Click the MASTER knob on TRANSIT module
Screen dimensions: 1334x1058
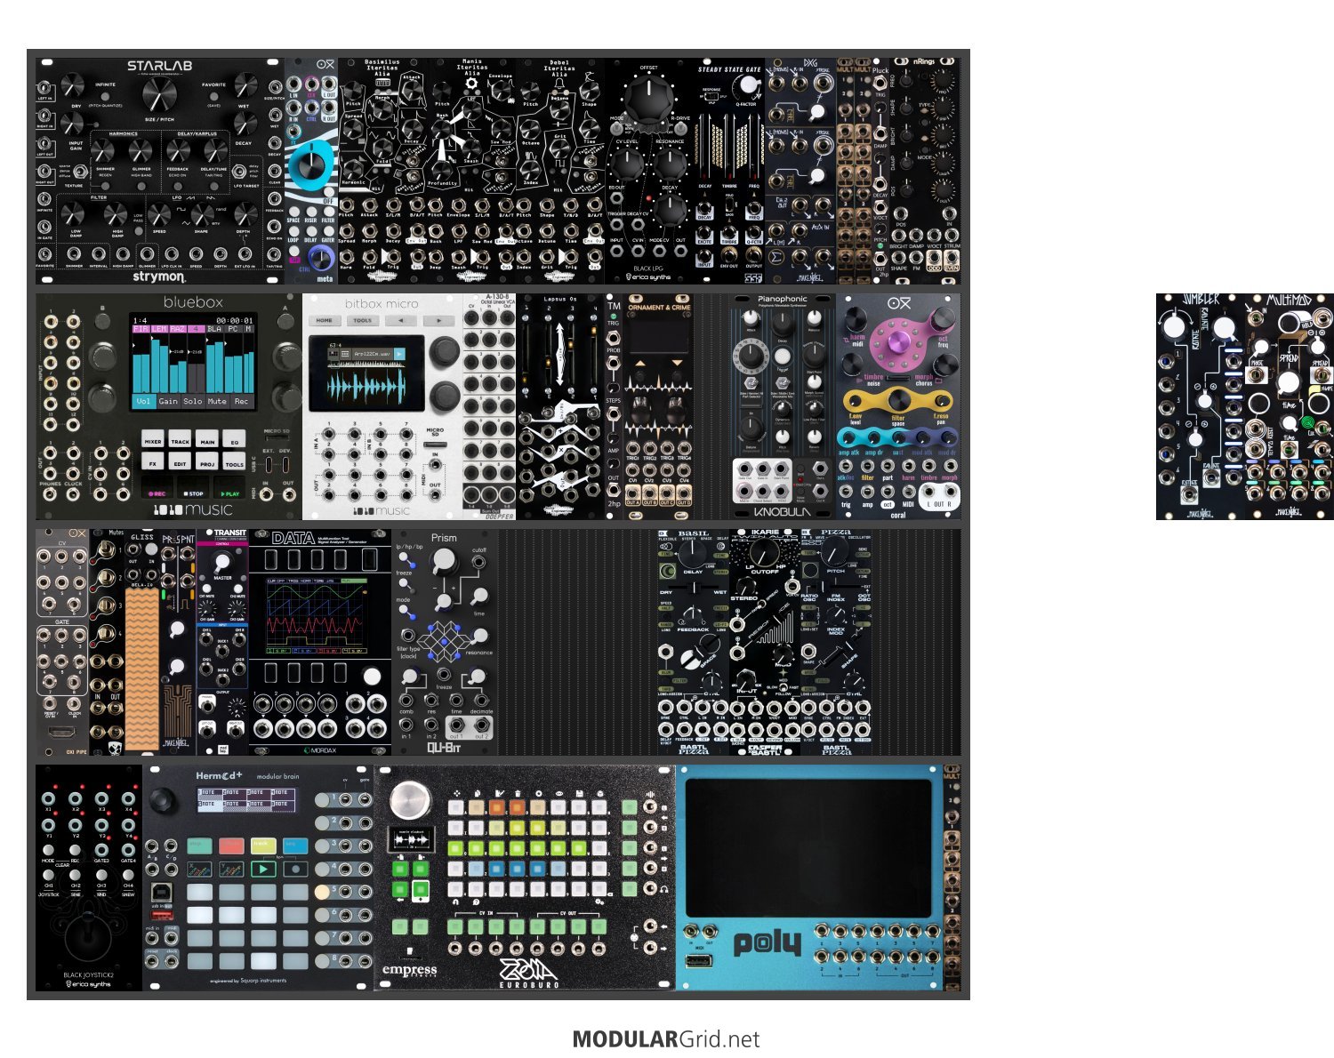(222, 561)
